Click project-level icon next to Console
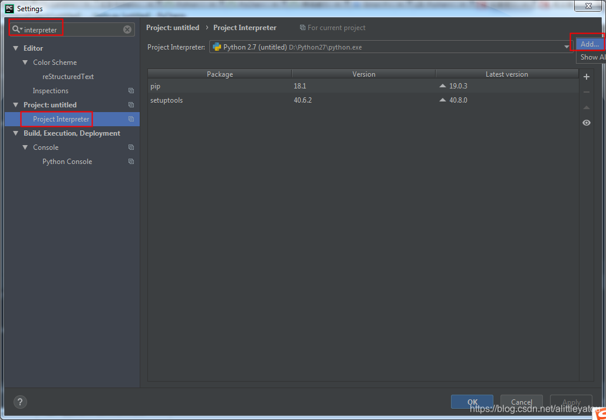Viewport: 606px width, 420px height. point(131,147)
